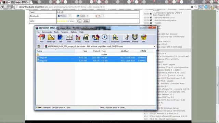Launch the Wizard toolbar icon
The height and width of the screenshot is (123, 219).
pos(96,39)
